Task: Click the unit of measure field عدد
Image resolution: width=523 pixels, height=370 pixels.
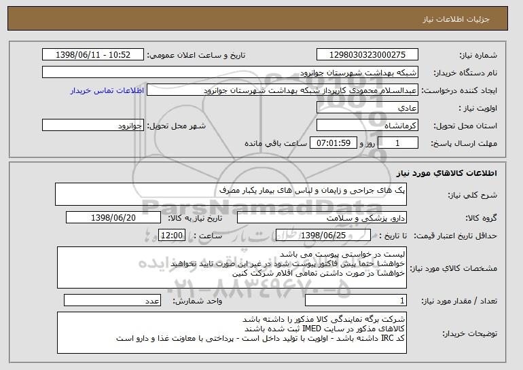Action: click(112, 300)
